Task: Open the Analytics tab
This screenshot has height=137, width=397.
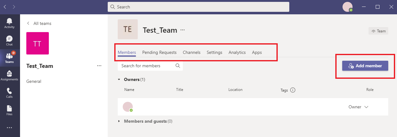Action: click(x=237, y=52)
